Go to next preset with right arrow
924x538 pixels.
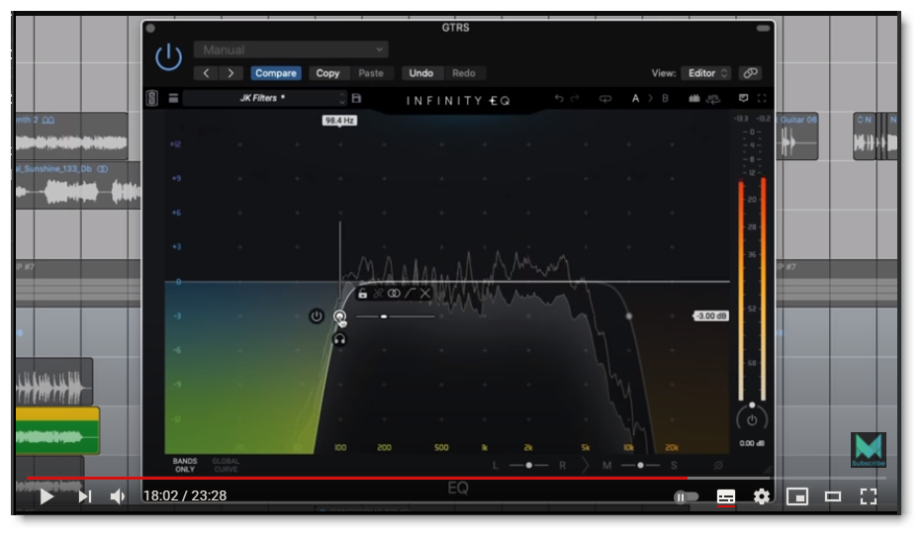(231, 73)
